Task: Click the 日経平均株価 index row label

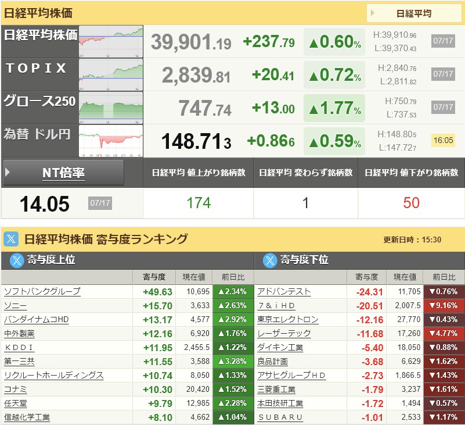Action: [x=41, y=35]
